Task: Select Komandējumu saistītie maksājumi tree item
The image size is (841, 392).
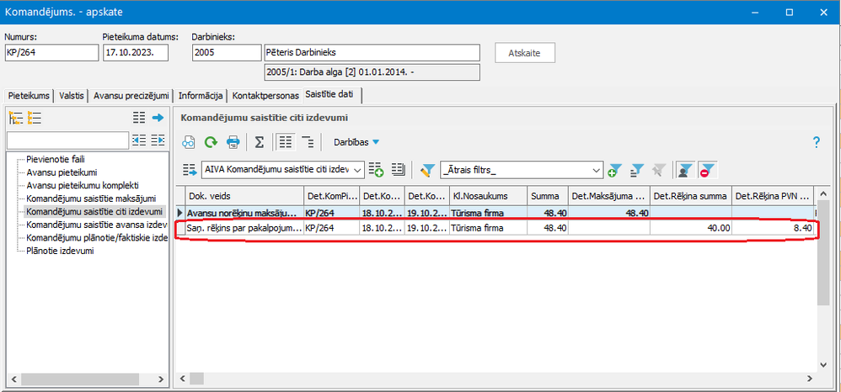Action: click(x=91, y=199)
